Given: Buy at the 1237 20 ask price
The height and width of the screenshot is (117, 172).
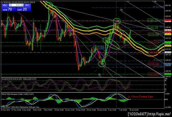Looking at the screenshot, I should (24, 9).
